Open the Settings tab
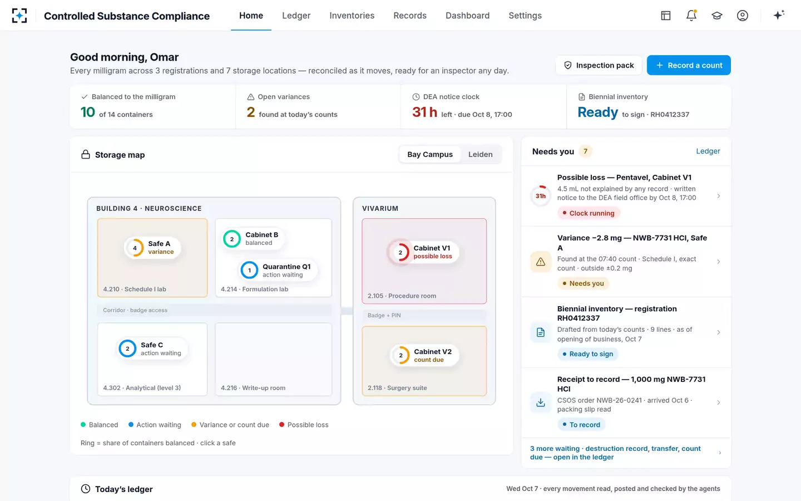 [525, 16]
